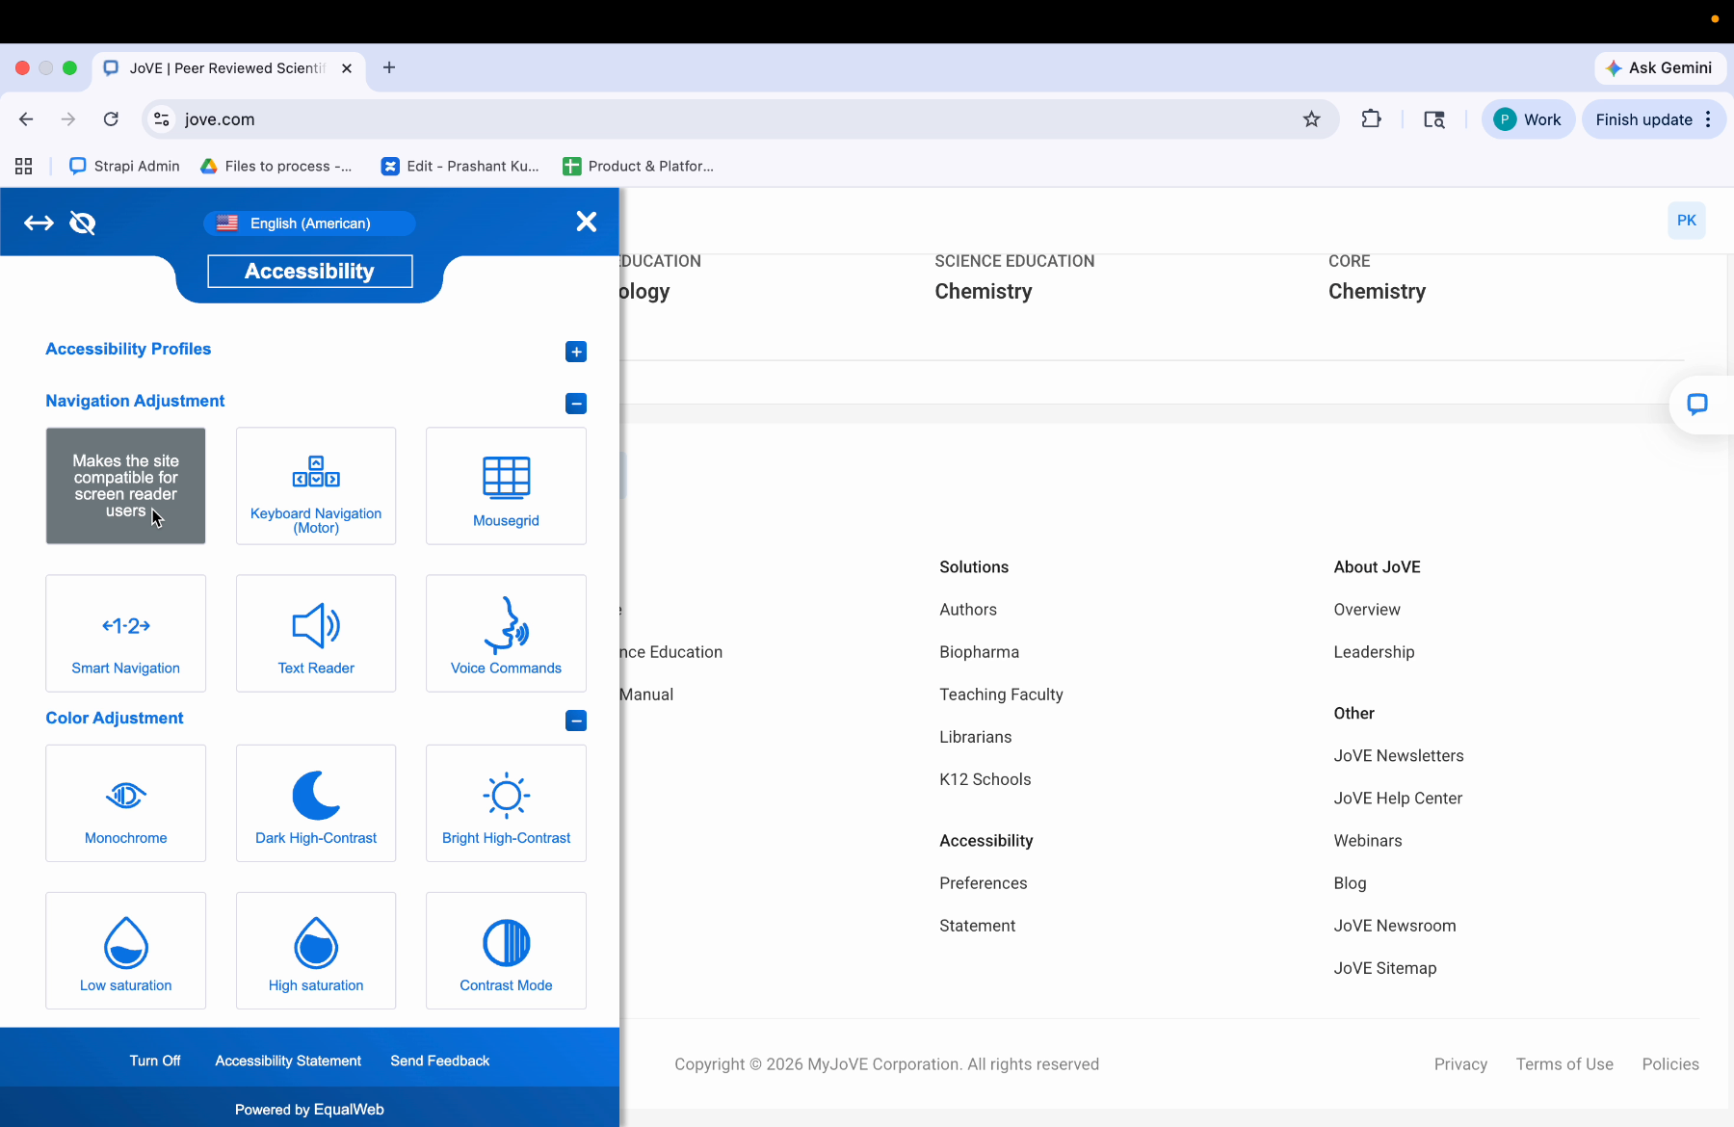Viewport: 1734px width, 1127px height.
Task: Go to Teaching Faculty
Action: pyautogui.click(x=1001, y=695)
